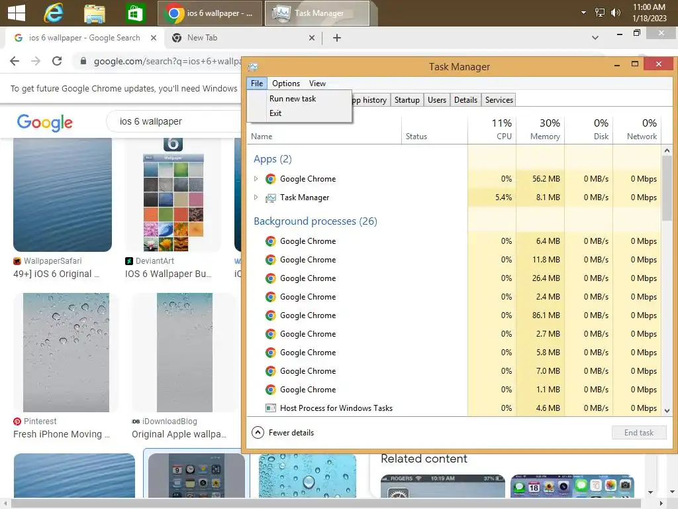Open the View menu in Task Manager
Screen dimensions: 678x509
[317, 83]
